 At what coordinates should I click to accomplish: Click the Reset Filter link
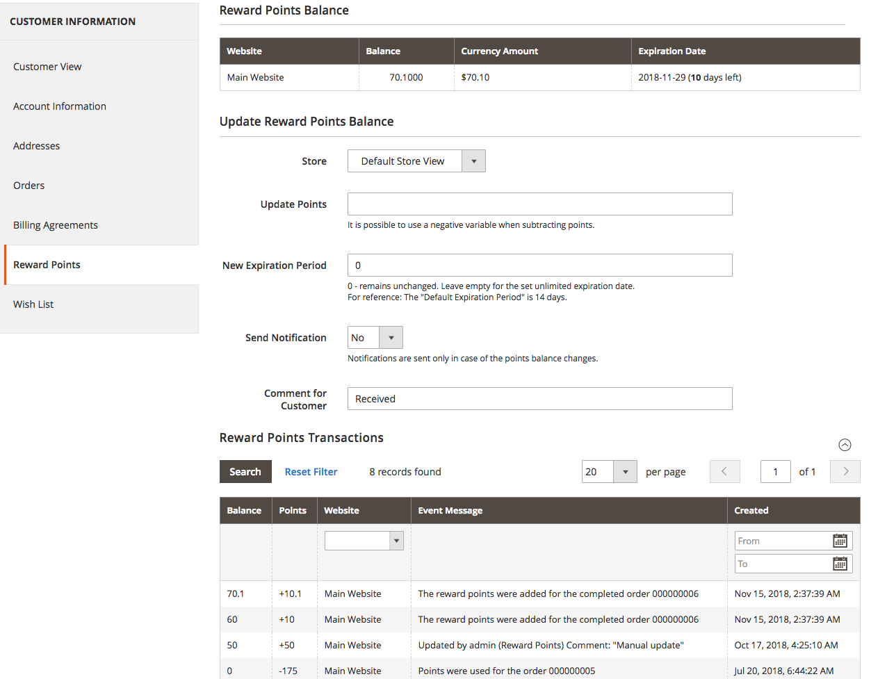pos(311,471)
